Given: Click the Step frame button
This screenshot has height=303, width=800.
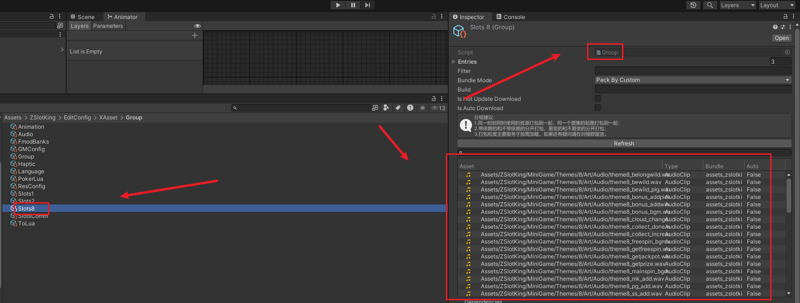Looking at the screenshot, I should [367, 5].
